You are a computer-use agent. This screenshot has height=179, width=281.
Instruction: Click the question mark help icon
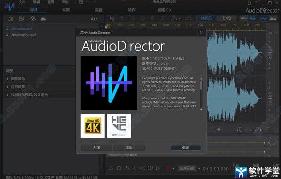pyautogui.click(x=256, y=2)
